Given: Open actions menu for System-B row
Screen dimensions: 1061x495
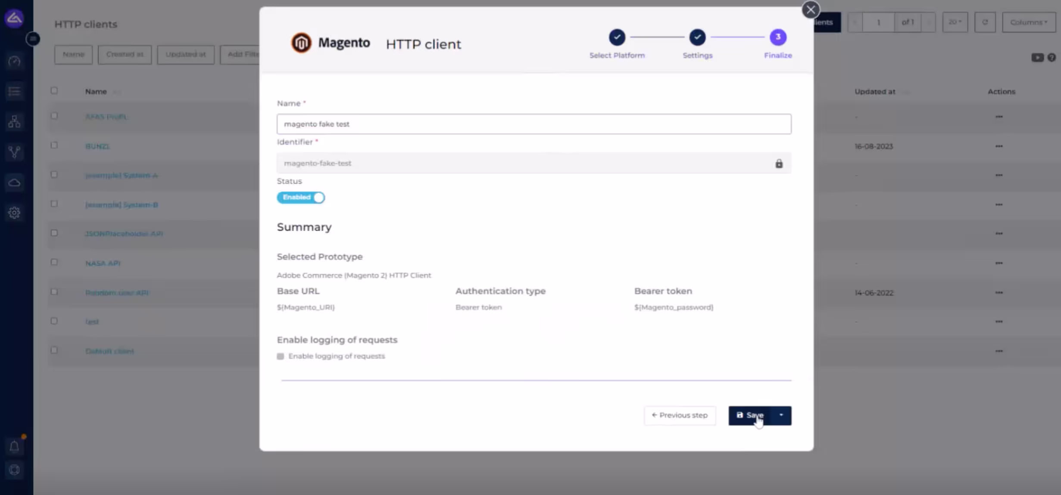Looking at the screenshot, I should pyautogui.click(x=999, y=204).
